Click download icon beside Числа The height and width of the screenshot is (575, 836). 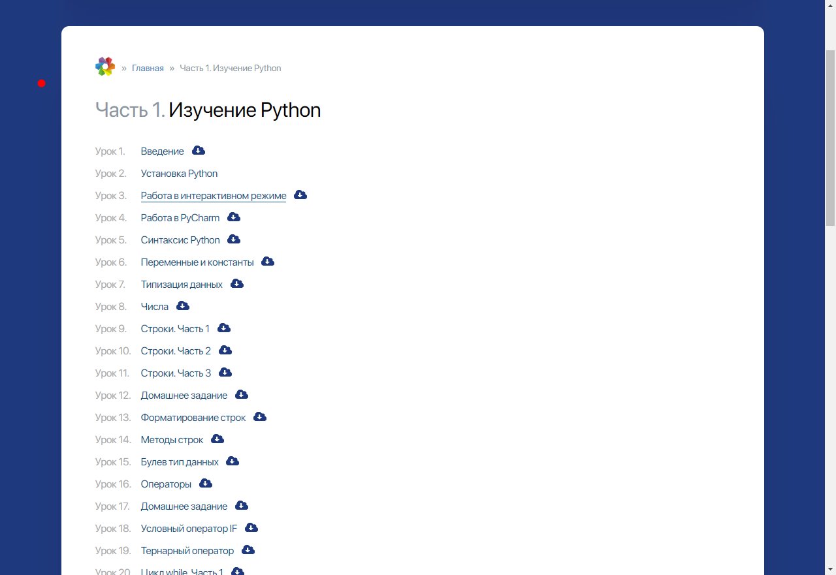pos(183,306)
